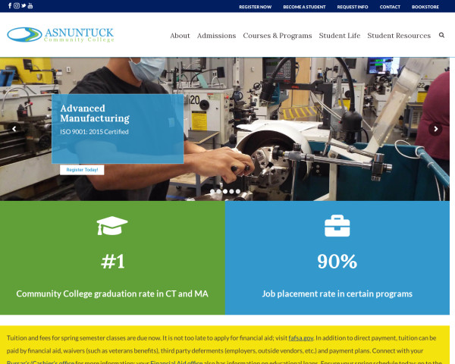Click the Register Today! button
Viewport: 455px width, 364px height.
(x=82, y=170)
